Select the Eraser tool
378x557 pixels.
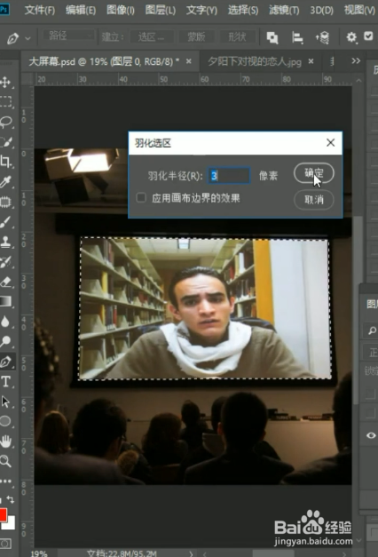5,282
